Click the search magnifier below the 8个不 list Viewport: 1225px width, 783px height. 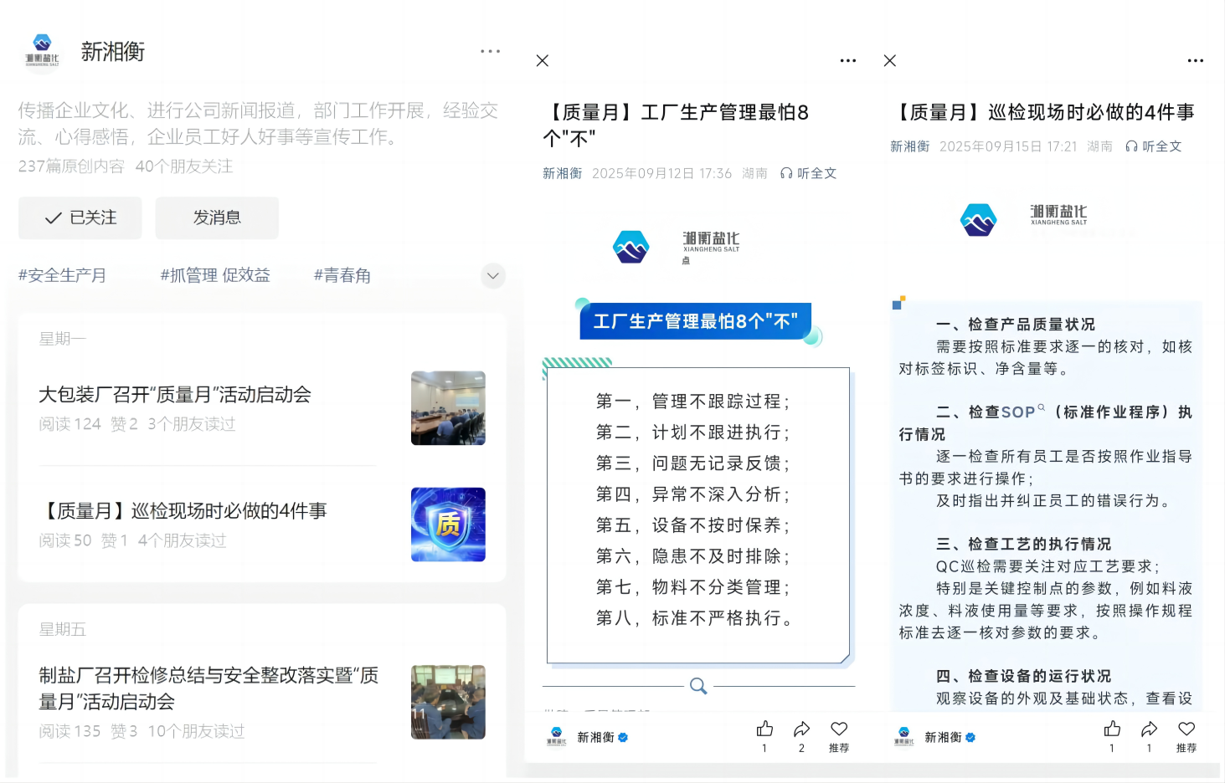coord(698,686)
